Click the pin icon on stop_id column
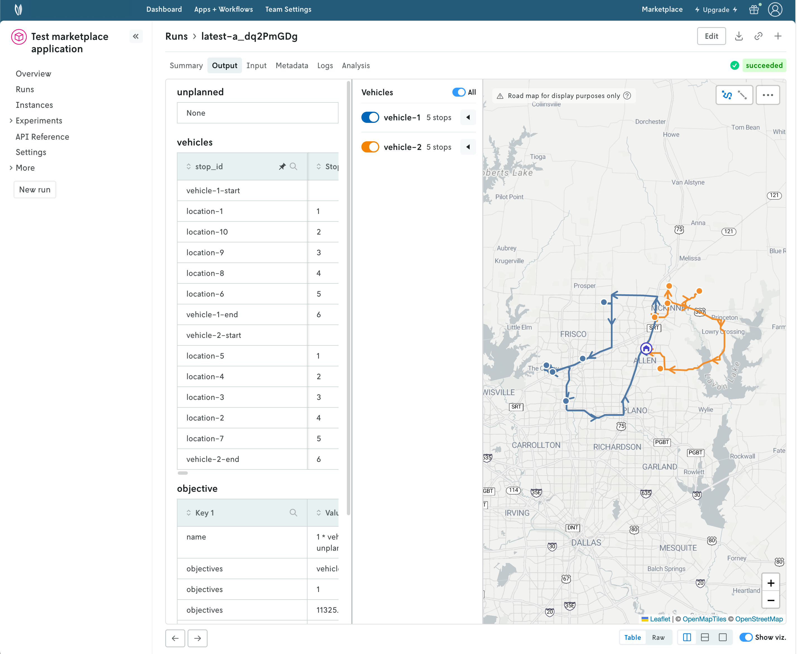The image size is (797, 654). point(282,166)
